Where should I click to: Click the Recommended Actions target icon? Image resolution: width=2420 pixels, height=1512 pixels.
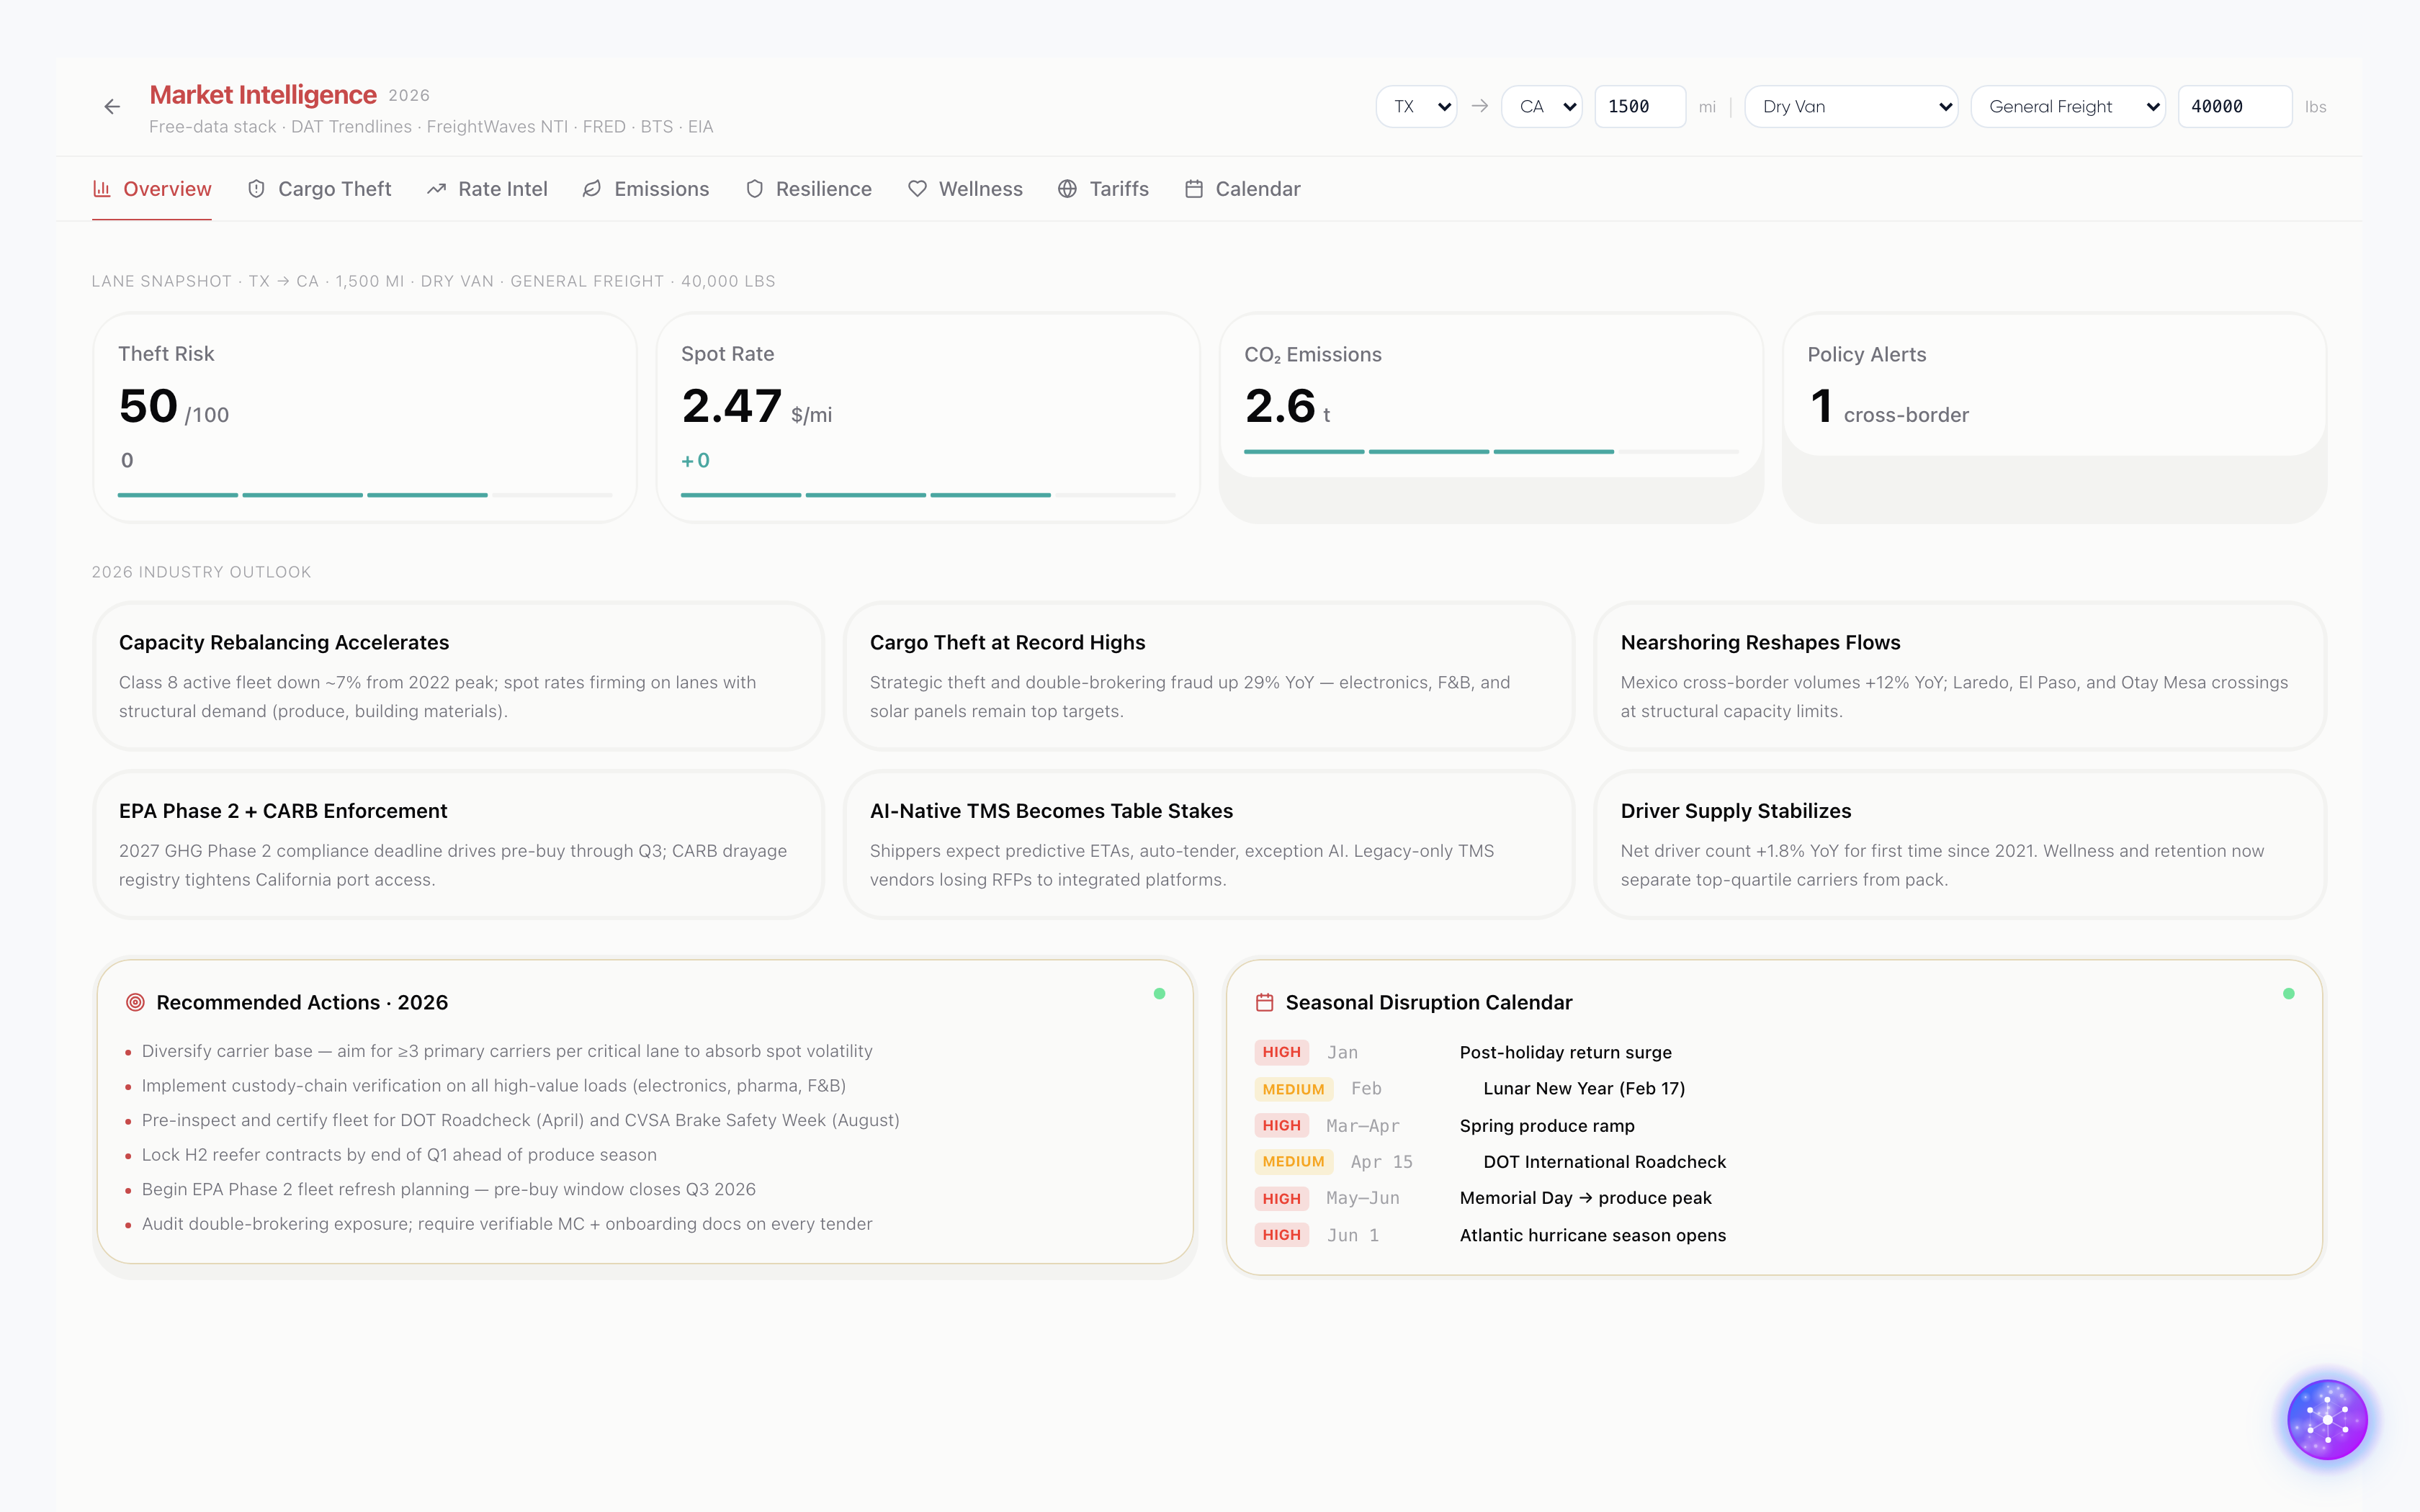[135, 1002]
